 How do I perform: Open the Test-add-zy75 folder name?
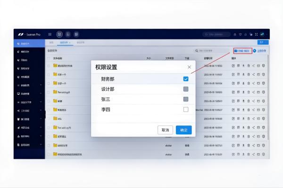click(64, 128)
